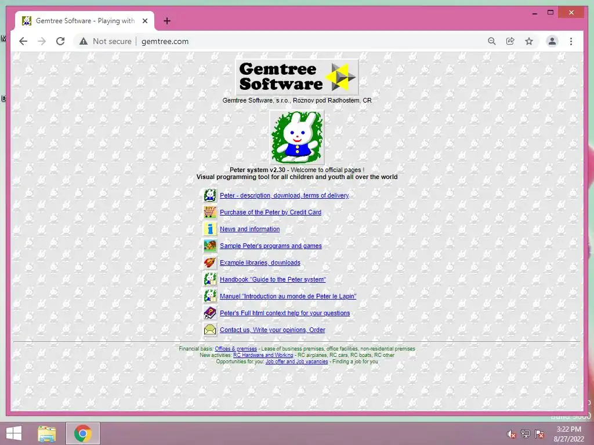Open Sample Peter's programs and games link

(270, 246)
